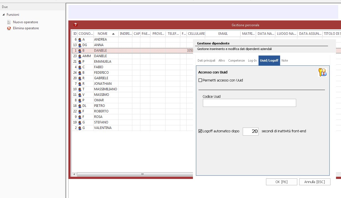Screen dimensions: 341x198
Task: Open the Note tab
Action: click(x=285, y=60)
